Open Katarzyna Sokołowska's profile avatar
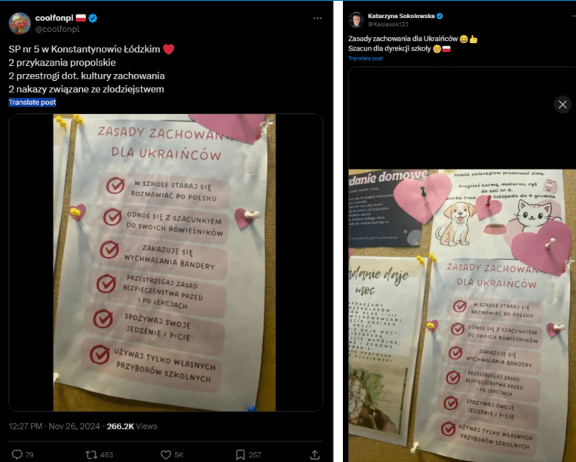 tap(356, 20)
